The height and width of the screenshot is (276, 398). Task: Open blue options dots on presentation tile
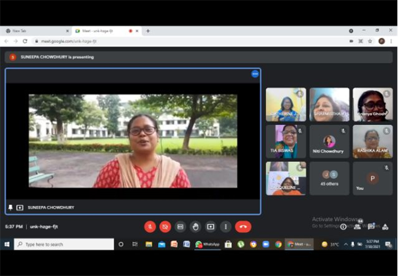pos(255,74)
